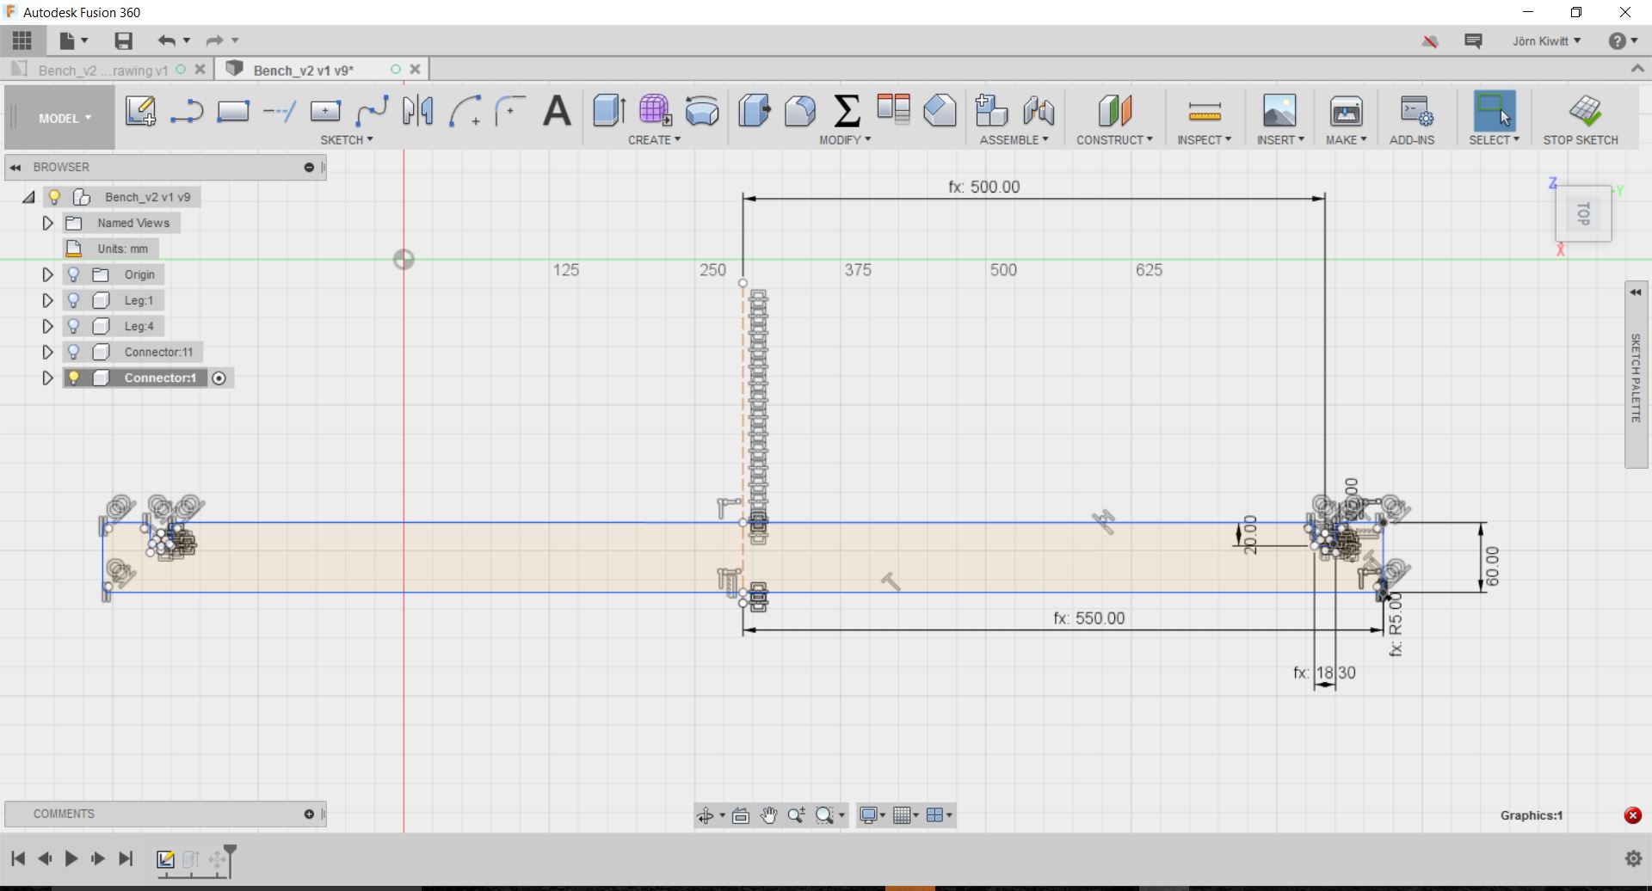Toggle visibility bulb of Leg:4
The width and height of the screenshot is (1652, 891).
(x=74, y=326)
